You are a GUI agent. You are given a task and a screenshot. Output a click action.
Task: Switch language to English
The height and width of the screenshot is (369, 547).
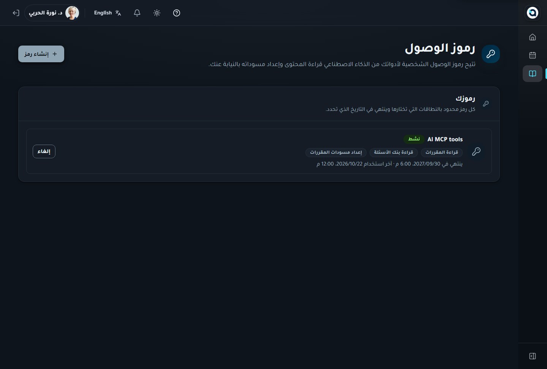[108, 13]
